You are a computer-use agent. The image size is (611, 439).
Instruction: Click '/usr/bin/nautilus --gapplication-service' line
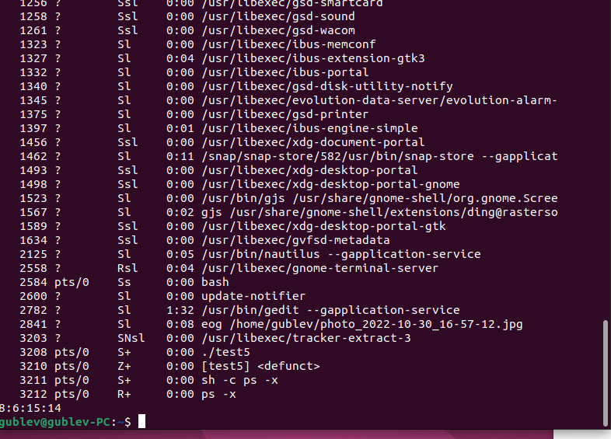pos(341,255)
